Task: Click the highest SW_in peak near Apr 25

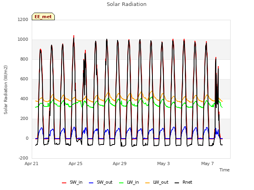Action: pos(74,36)
